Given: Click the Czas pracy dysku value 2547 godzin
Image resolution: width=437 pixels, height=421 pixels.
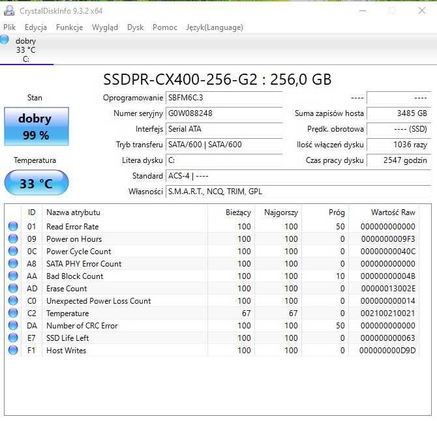Looking at the screenshot, I should [x=399, y=160].
